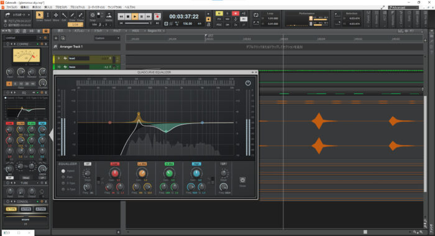The width and height of the screenshot is (435, 236).
Task: Open the Region FX track view menu
Action: [155, 31]
